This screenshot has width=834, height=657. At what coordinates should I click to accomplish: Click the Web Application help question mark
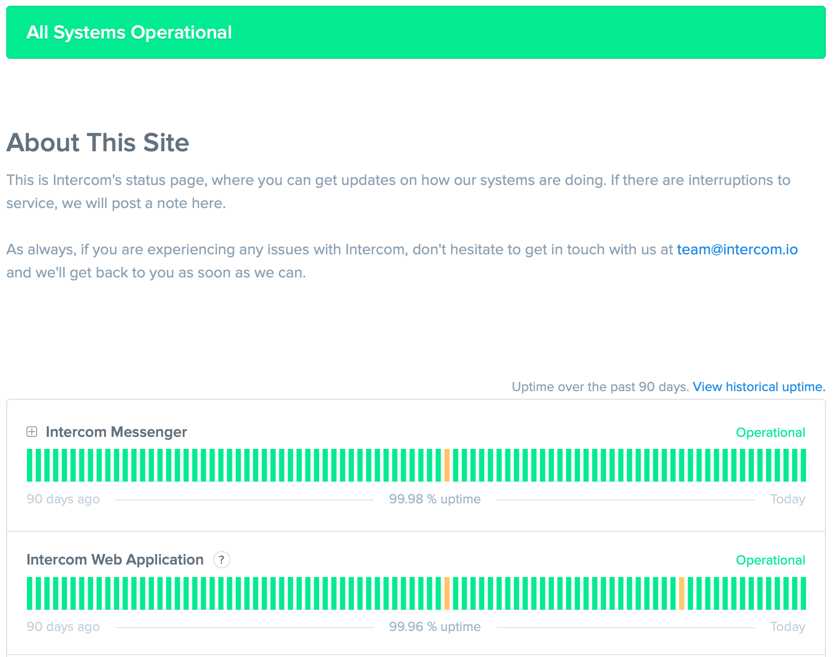pyautogui.click(x=221, y=560)
